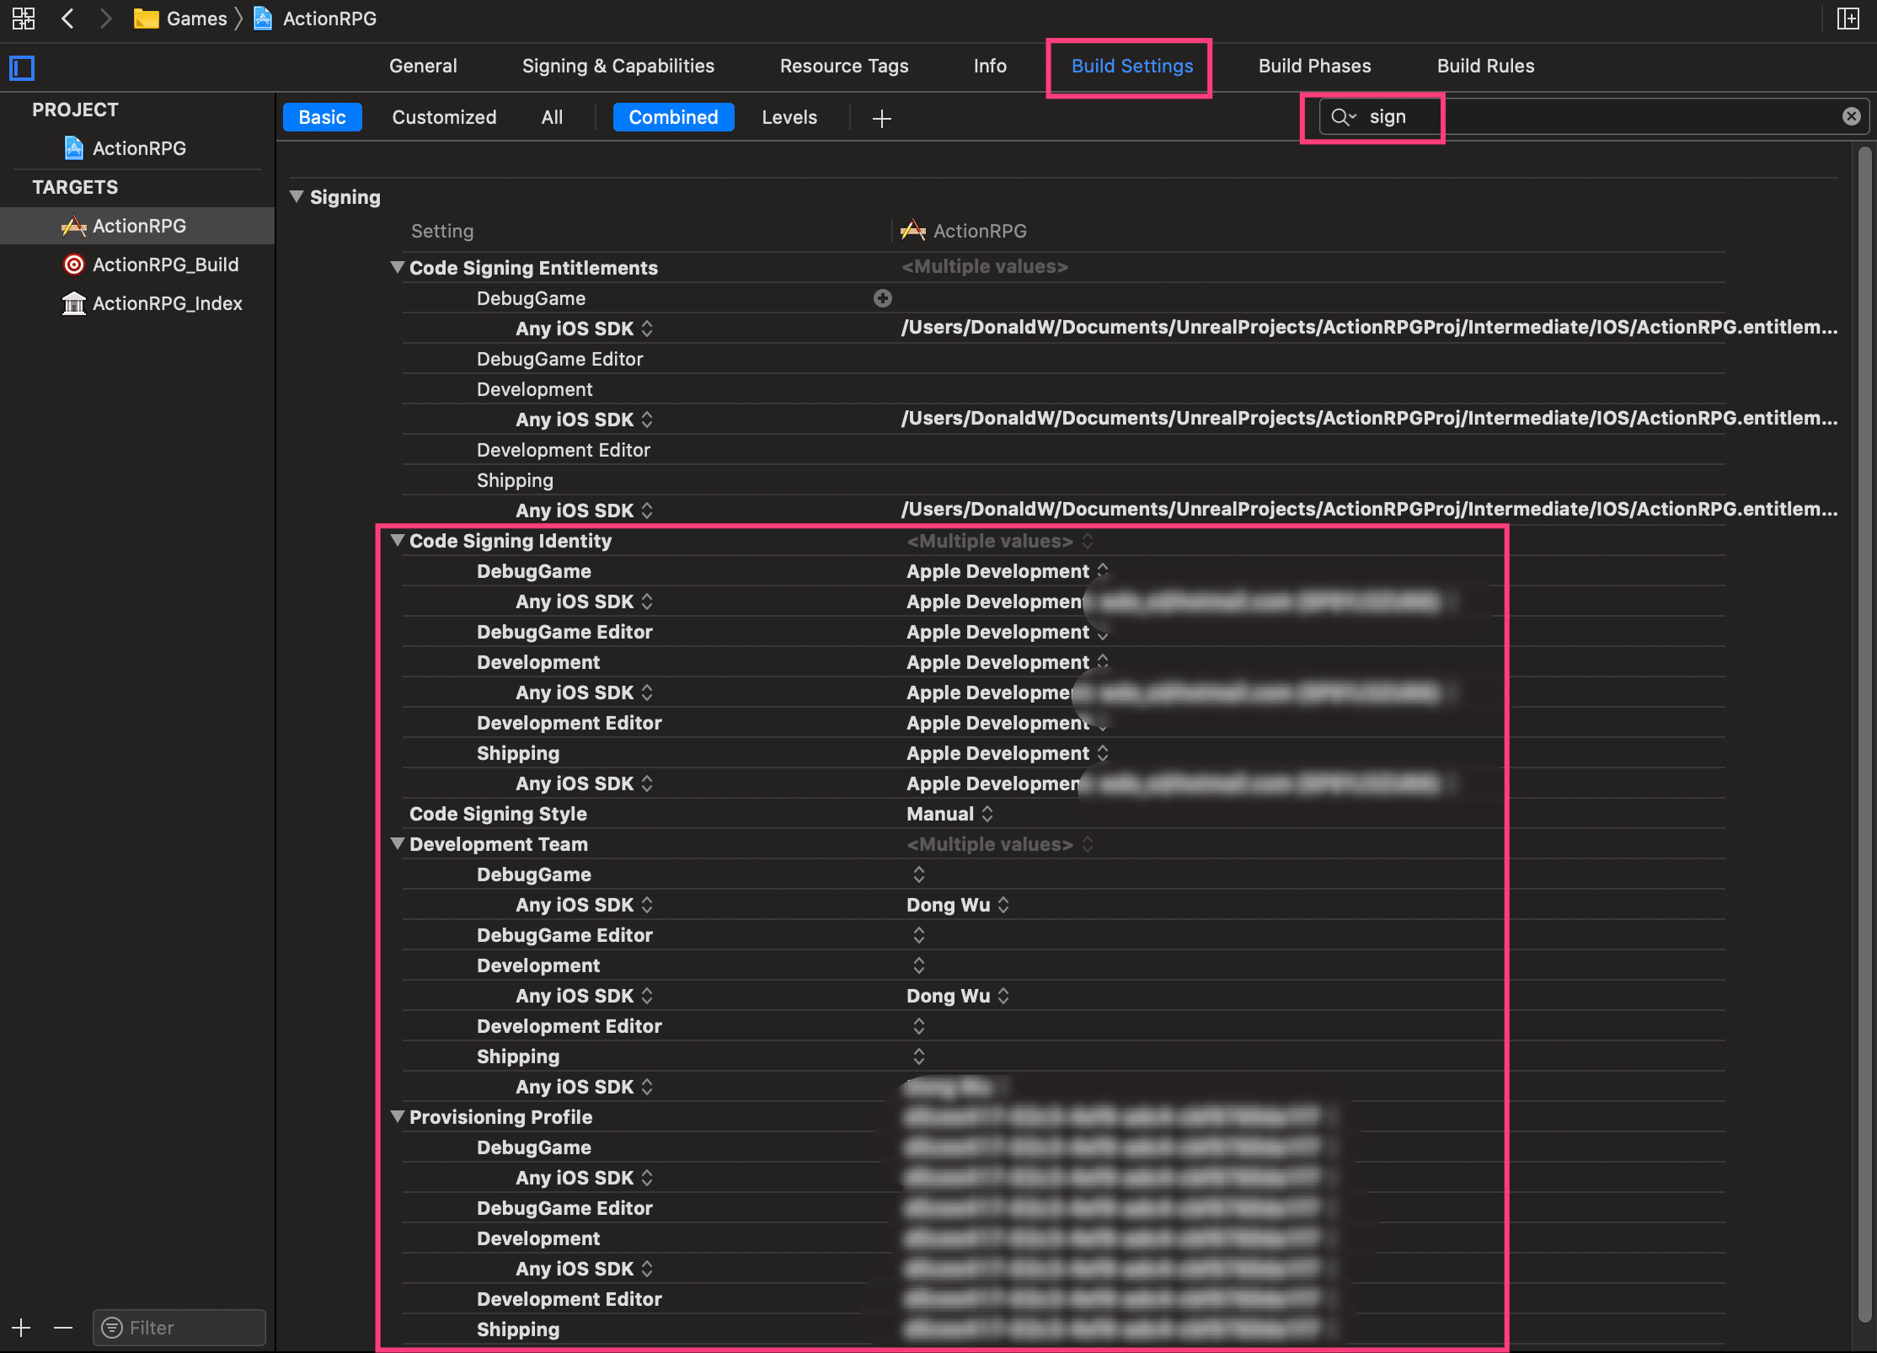Select the ActionRPG_Index target
The image size is (1877, 1353).
click(167, 303)
